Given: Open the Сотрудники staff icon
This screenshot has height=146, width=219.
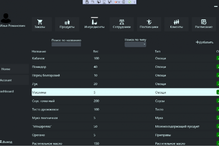Looking at the screenshot, I should (122, 22).
